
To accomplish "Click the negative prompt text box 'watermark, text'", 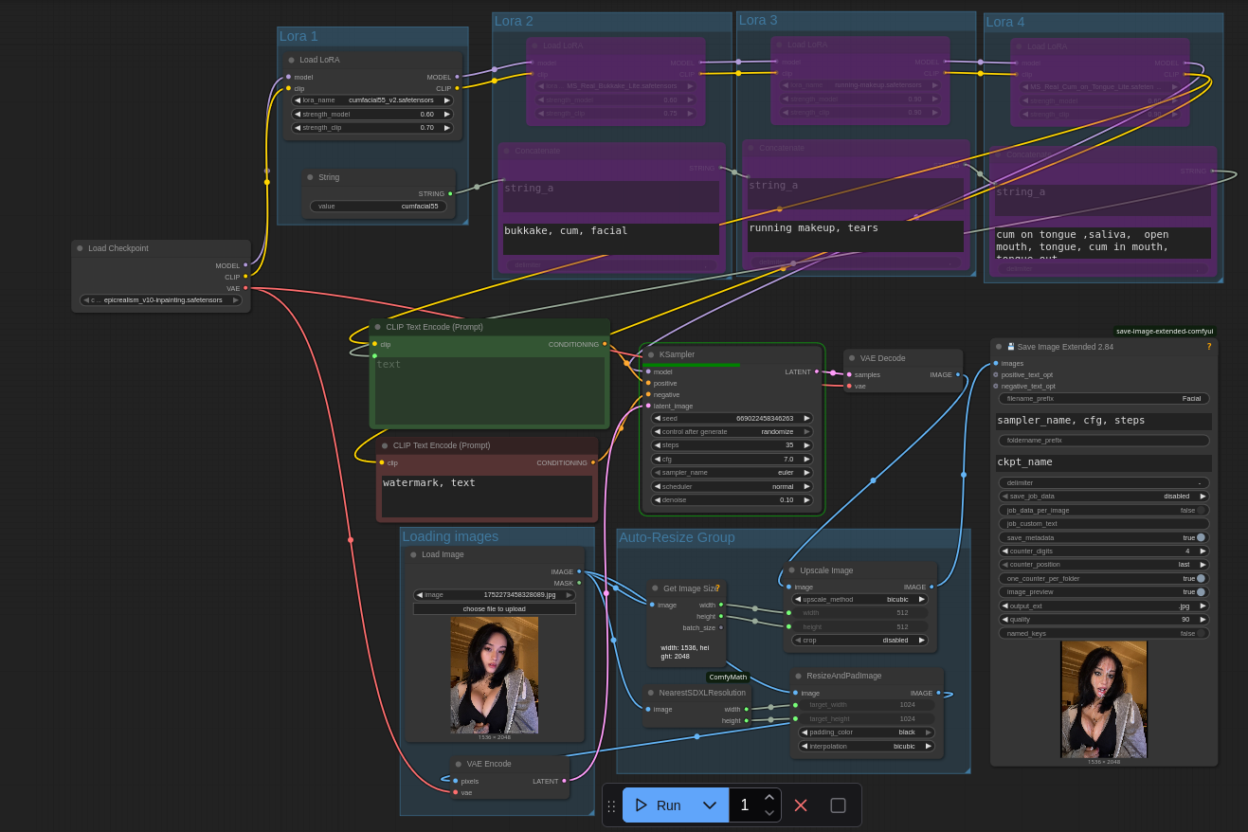I will (x=487, y=497).
